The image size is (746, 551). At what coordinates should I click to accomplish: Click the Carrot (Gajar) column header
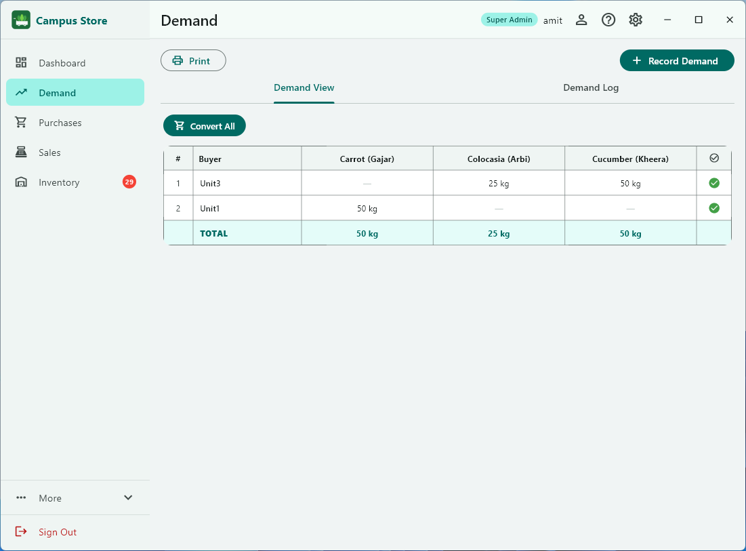tap(367, 159)
